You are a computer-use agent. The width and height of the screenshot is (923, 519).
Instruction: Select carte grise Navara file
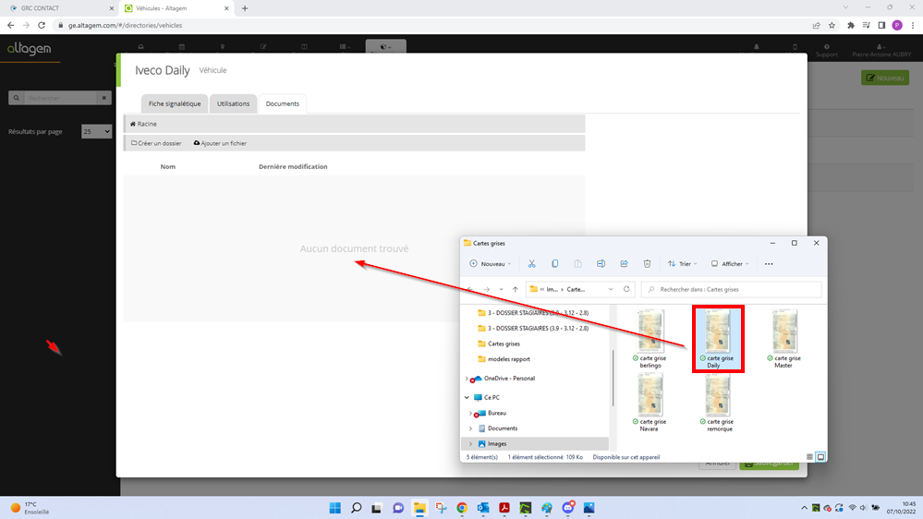(x=650, y=404)
